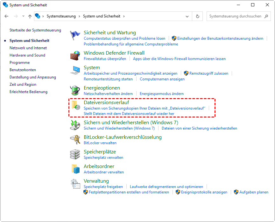Click Festplattenpartitionen erstellen und formatieren

(x=129, y=192)
